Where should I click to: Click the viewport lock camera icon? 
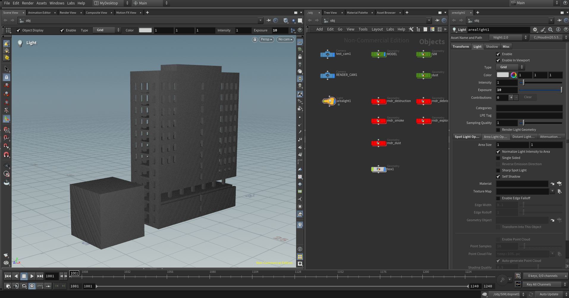pyautogui.click(x=255, y=39)
